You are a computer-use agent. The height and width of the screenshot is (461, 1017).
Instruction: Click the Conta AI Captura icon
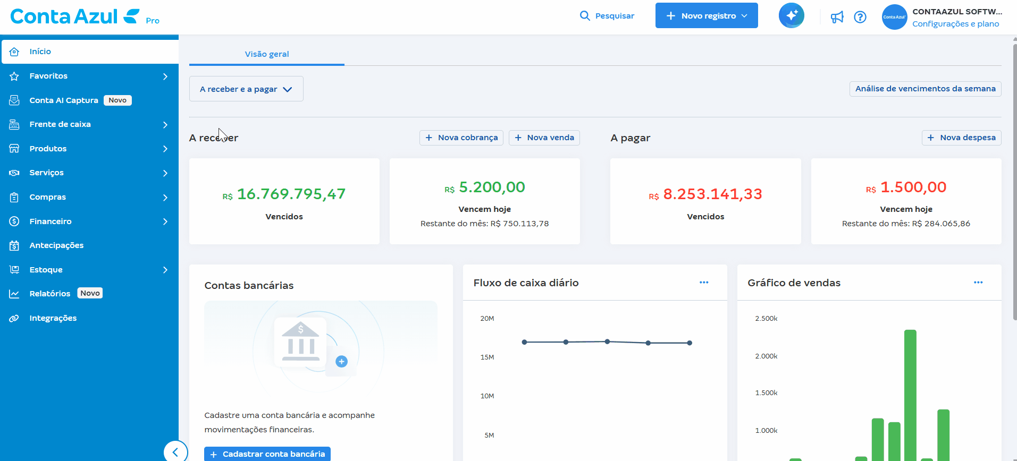14,100
